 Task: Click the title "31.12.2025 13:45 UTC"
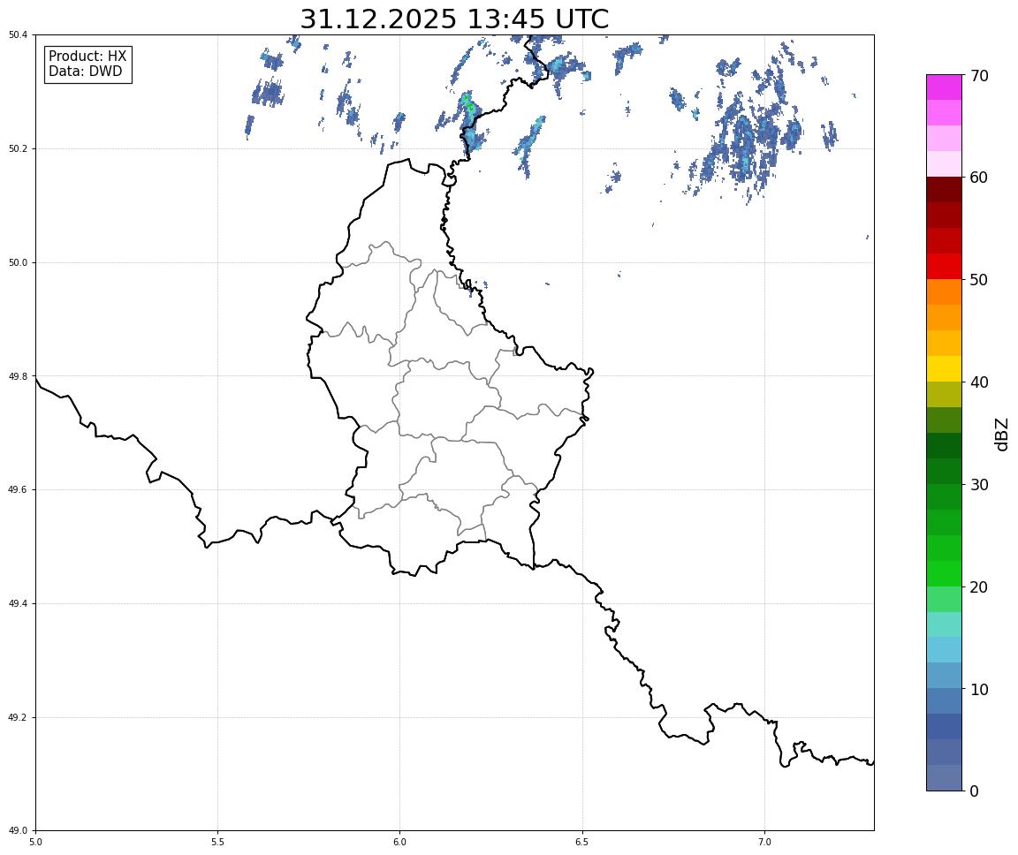[x=454, y=19]
